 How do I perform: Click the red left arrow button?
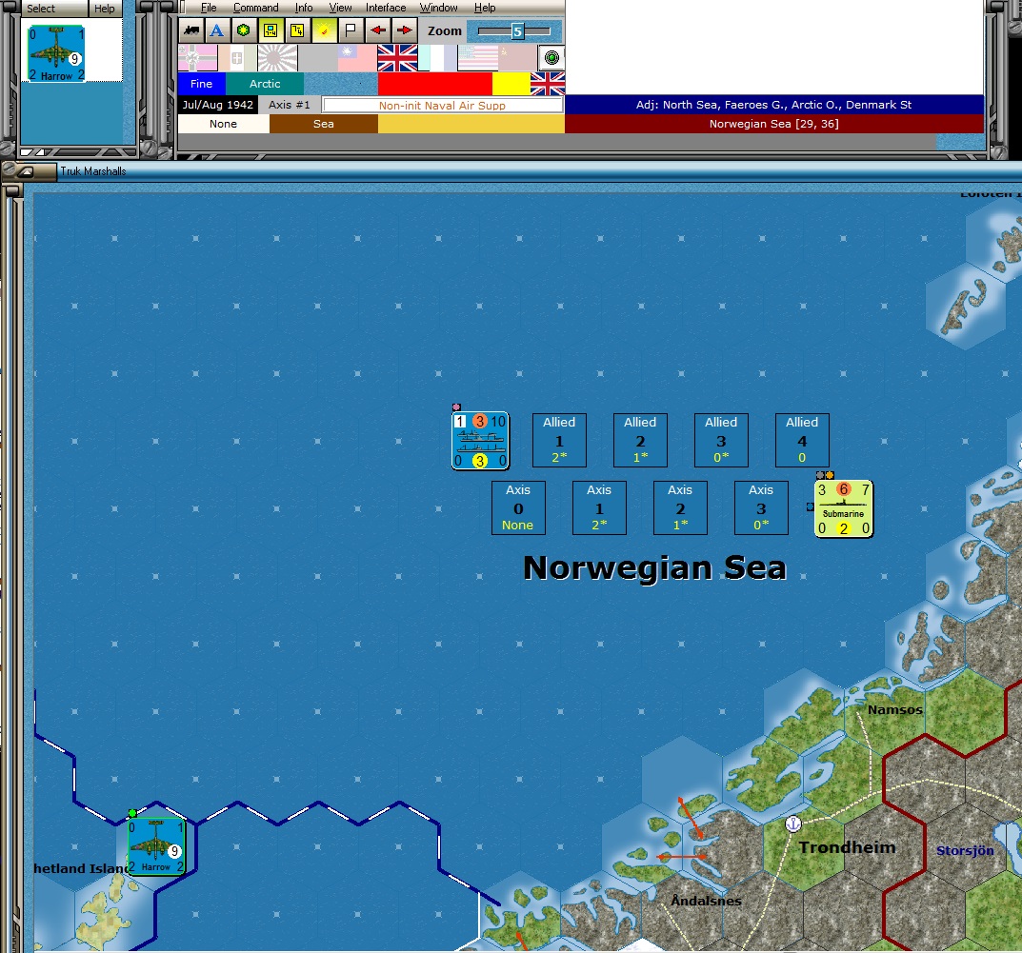[377, 30]
